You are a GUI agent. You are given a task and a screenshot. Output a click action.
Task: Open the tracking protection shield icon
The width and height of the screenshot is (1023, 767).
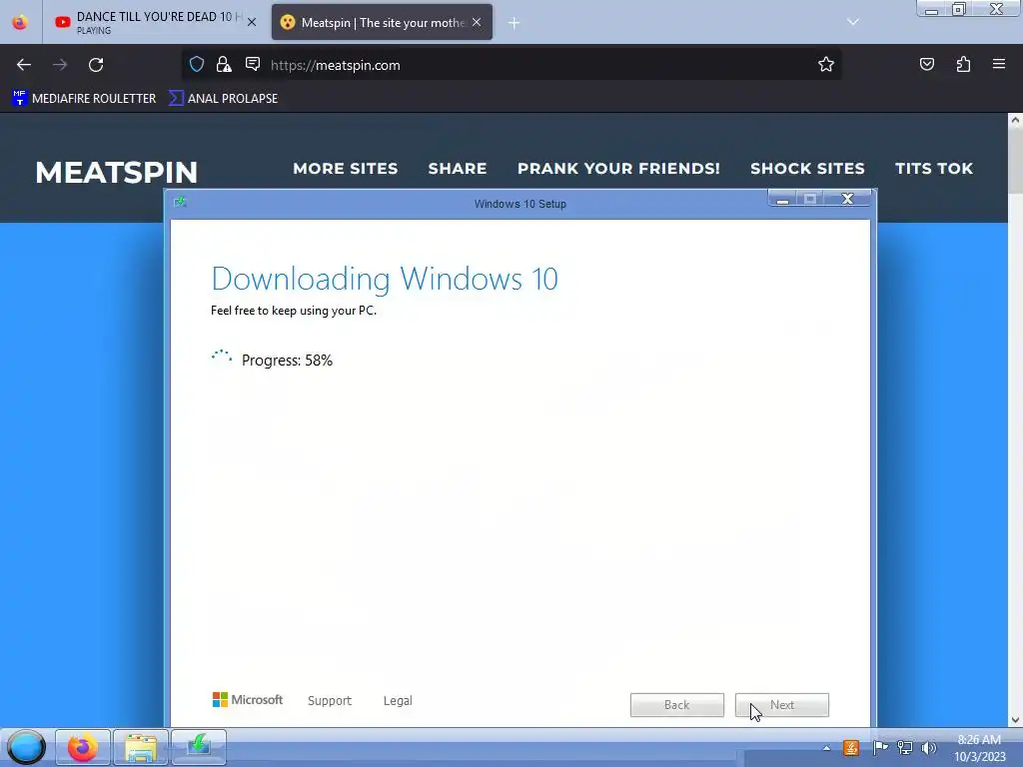[197, 64]
